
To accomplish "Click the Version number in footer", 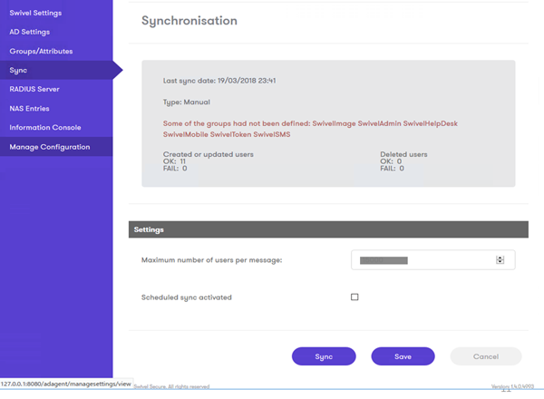I will point(512,386).
